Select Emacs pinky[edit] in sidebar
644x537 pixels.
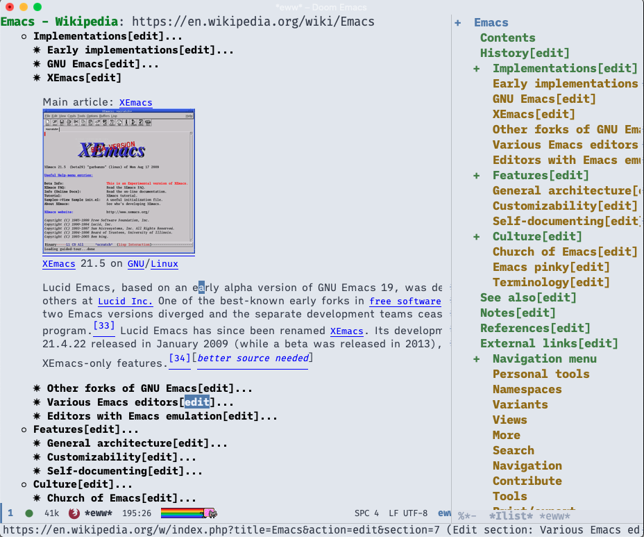551,267
